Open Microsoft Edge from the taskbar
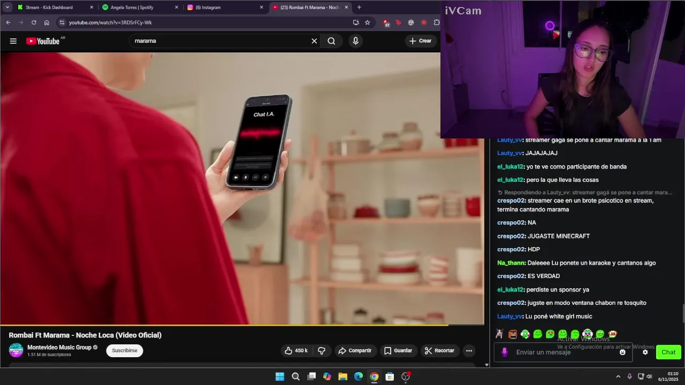The width and height of the screenshot is (685, 385). click(359, 376)
